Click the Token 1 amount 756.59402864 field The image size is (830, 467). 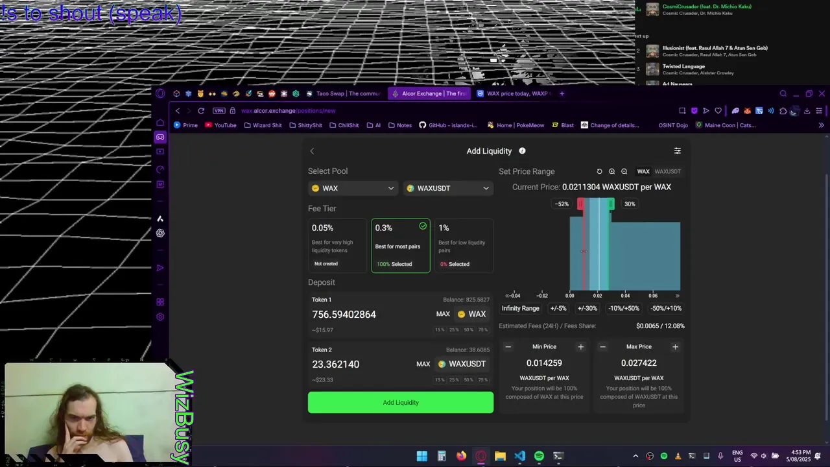(x=344, y=314)
